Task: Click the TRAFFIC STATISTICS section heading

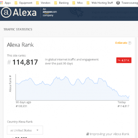Action: coord(18,29)
